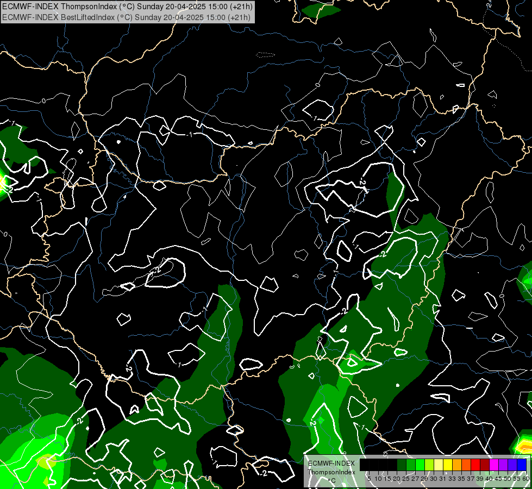Click the legend tick label 35
532x489 pixels.
[x=461, y=479]
